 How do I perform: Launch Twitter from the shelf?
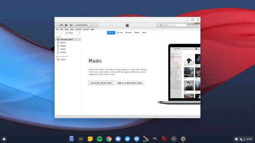127,139
